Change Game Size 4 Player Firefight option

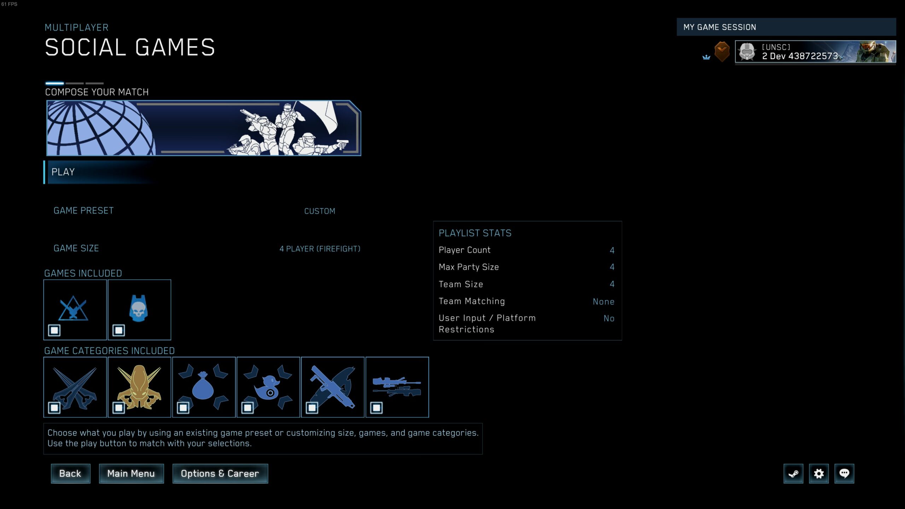pos(320,249)
